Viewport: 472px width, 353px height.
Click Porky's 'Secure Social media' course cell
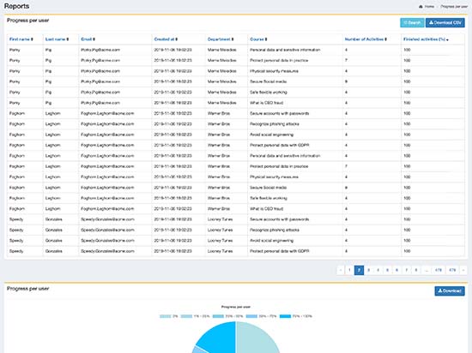coord(269,81)
